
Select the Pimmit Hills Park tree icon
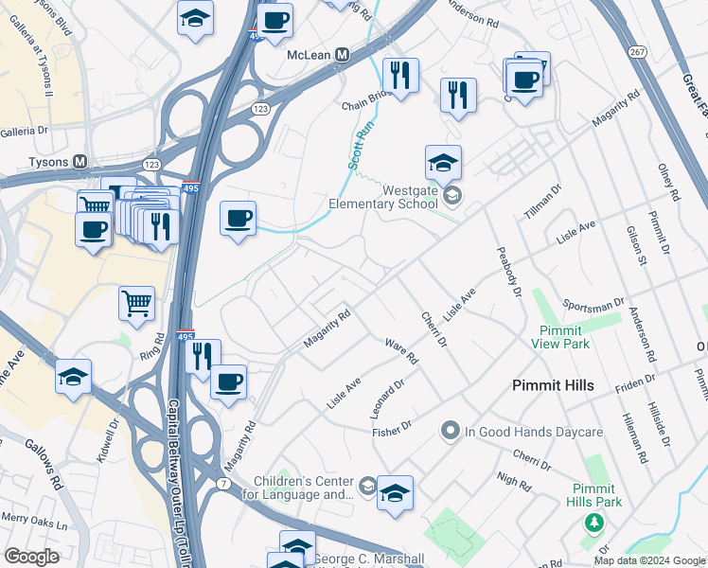(x=594, y=524)
